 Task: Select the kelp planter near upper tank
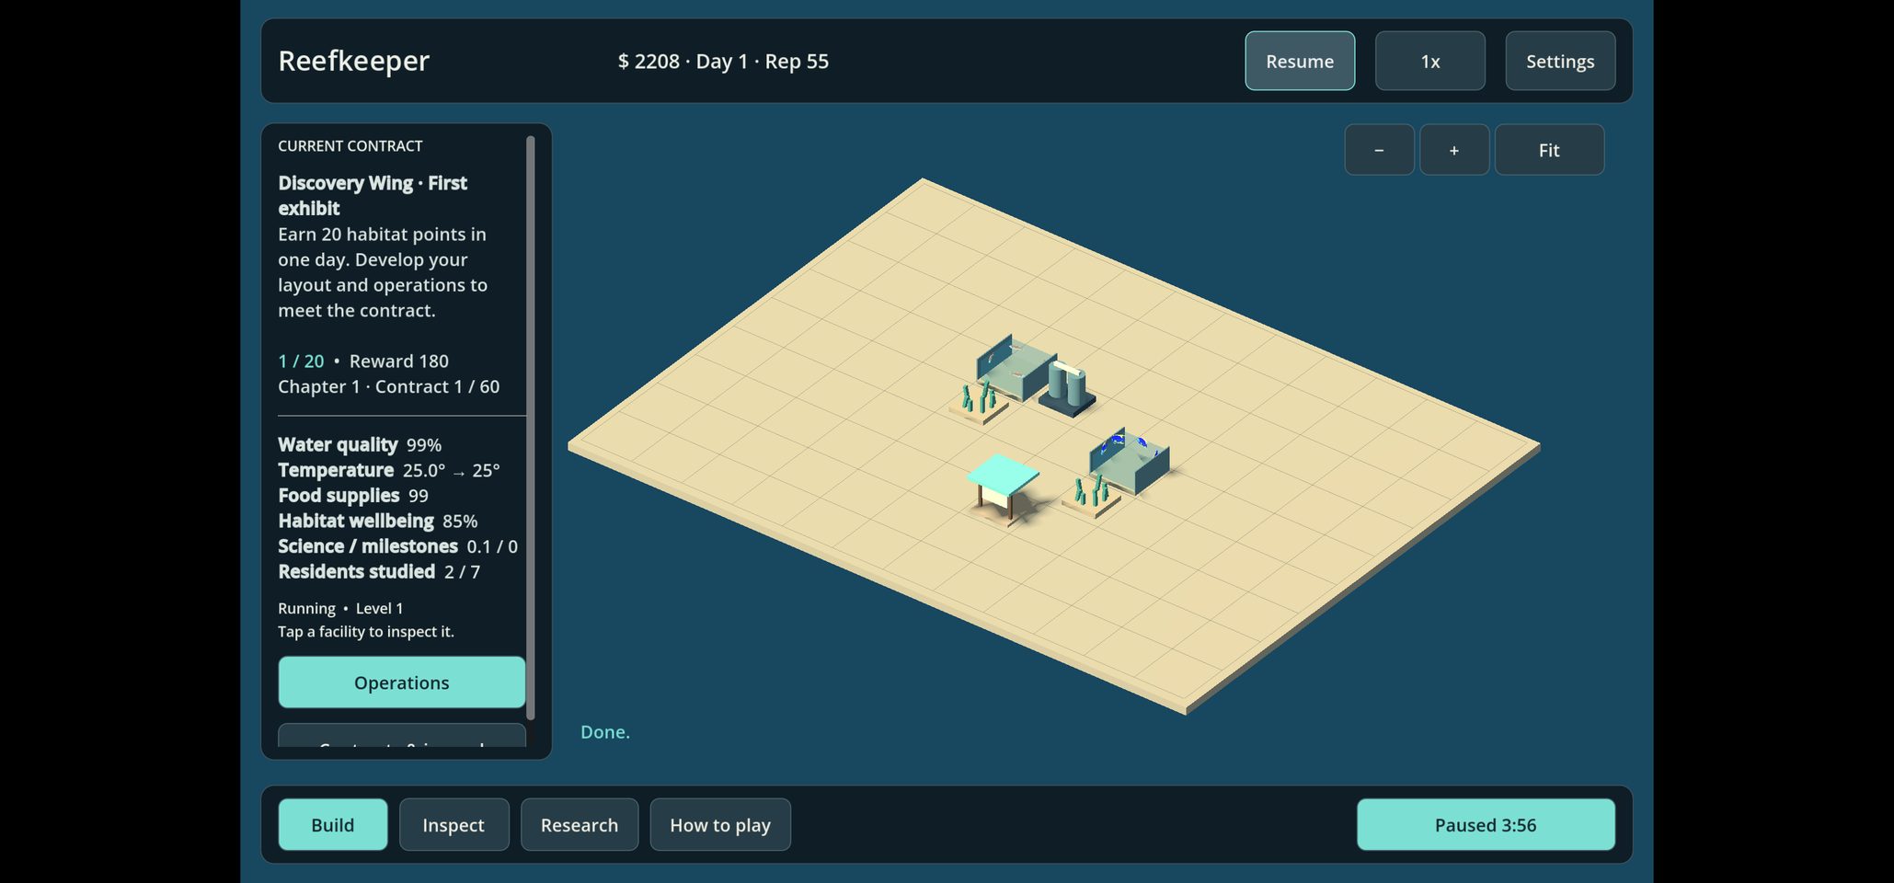[978, 404]
